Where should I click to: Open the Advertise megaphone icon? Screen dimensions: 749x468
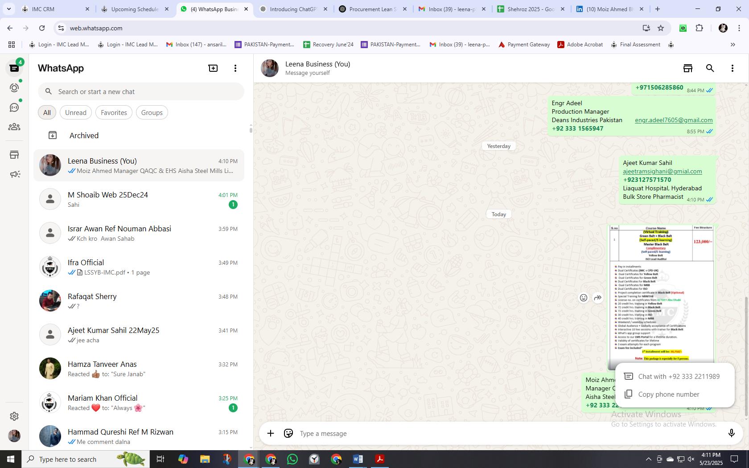pos(14,174)
